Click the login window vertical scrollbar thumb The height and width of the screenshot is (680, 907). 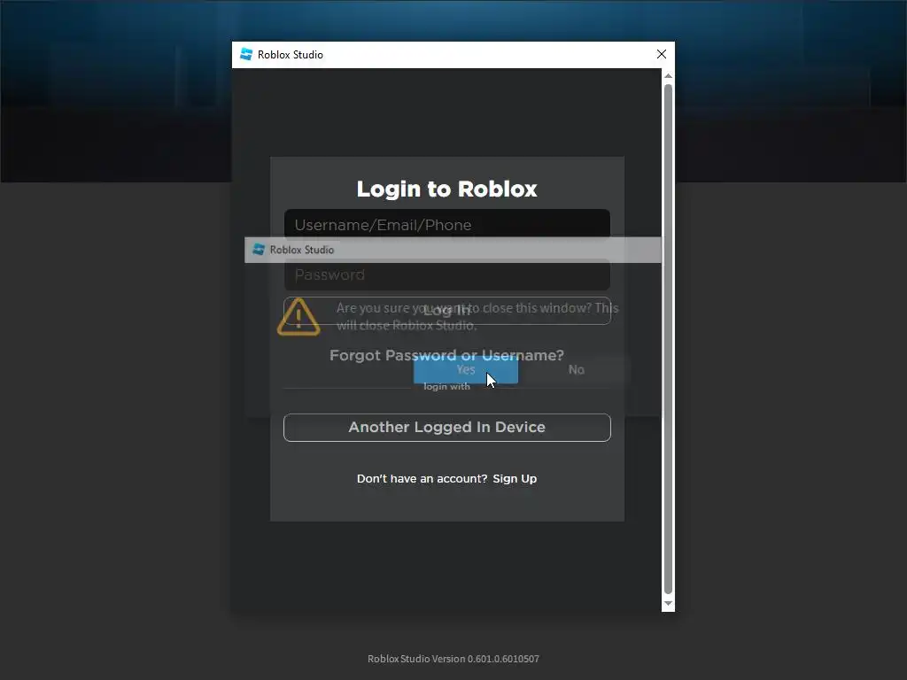tap(668, 339)
